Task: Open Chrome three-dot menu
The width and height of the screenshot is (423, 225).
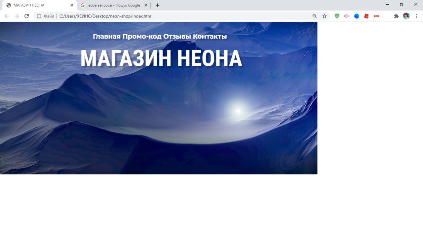Action: click(x=416, y=16)
